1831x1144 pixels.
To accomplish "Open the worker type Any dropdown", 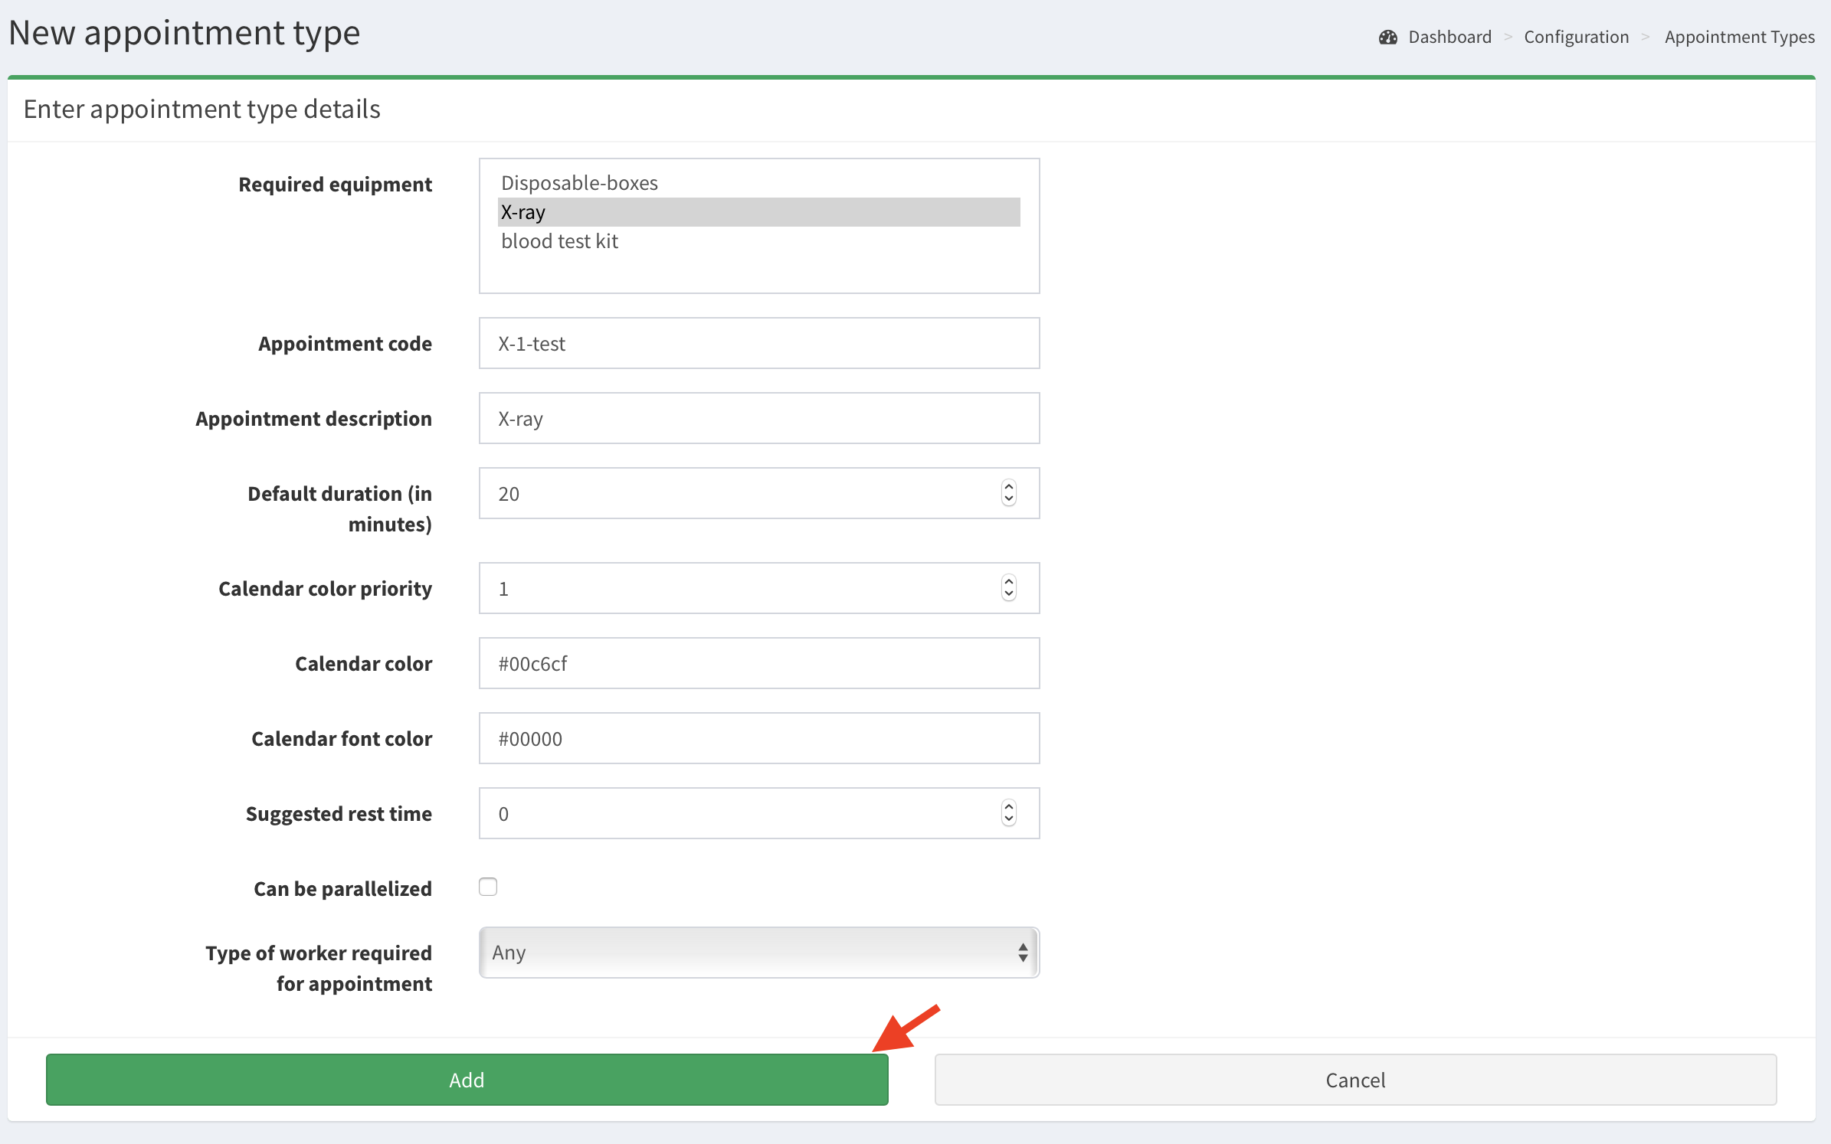I will tap(758, 953).
